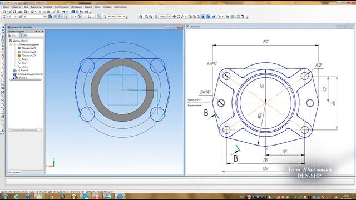Image resolution: width=356 pixels, height=200 pixels.
Task: Click the New document icon
Action: pyautogui.click(x=4, y=12)
